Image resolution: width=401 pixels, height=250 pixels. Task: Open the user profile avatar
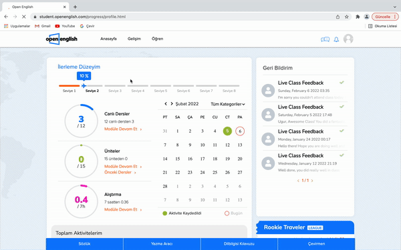pos(348,39)
